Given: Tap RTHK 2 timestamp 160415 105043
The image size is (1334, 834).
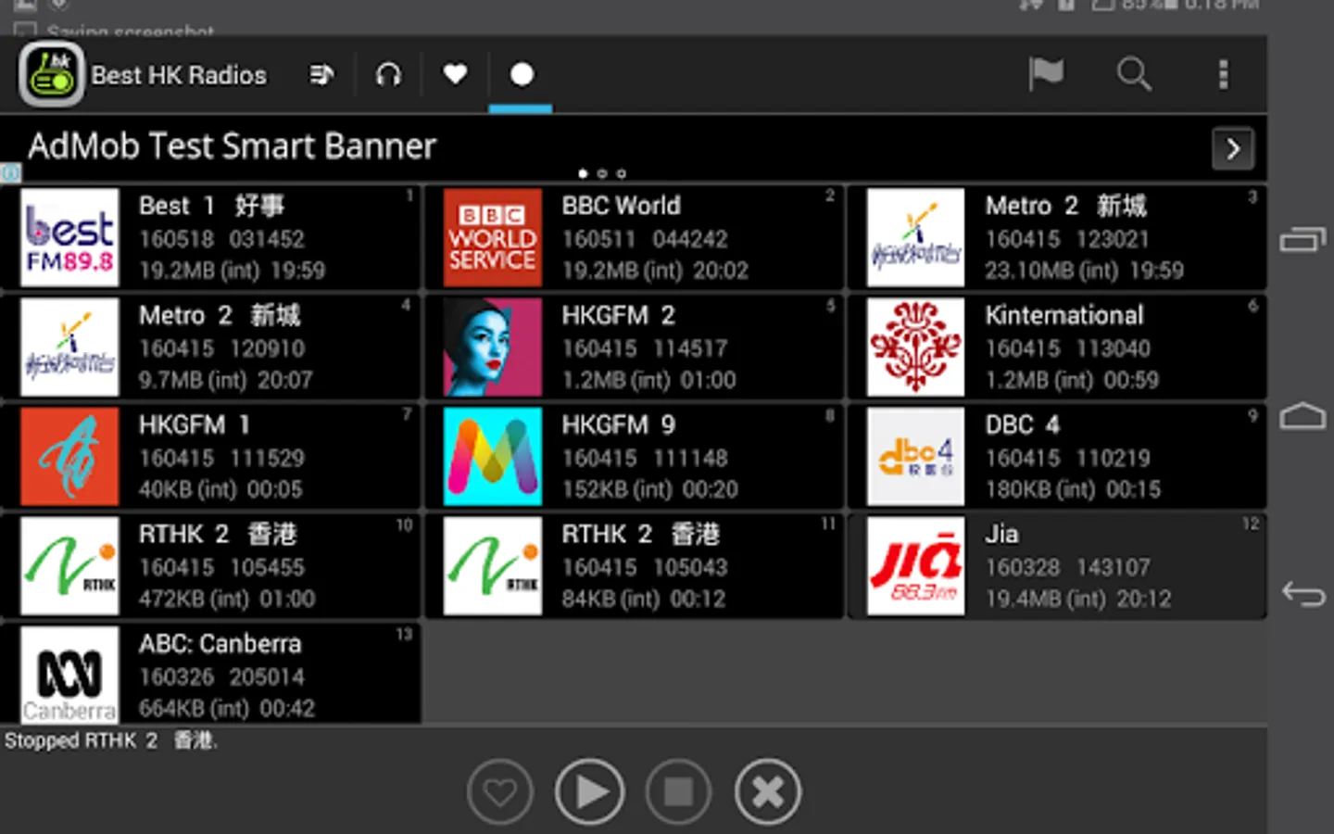Looking at the screenshot, I should 644,567.
